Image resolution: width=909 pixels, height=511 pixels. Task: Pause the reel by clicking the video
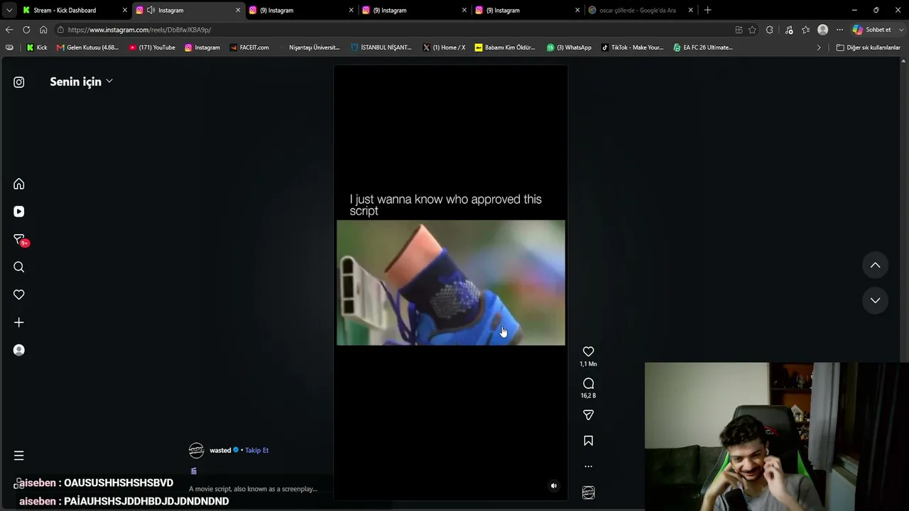(451, 282)
